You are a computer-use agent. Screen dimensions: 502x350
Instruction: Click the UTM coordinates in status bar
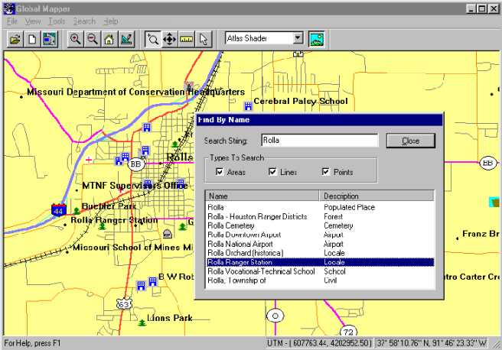tap(319, 343)
